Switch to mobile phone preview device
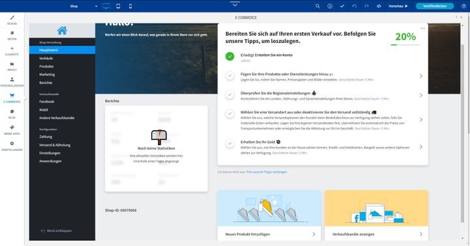470x246 pixels. (131, 6)
